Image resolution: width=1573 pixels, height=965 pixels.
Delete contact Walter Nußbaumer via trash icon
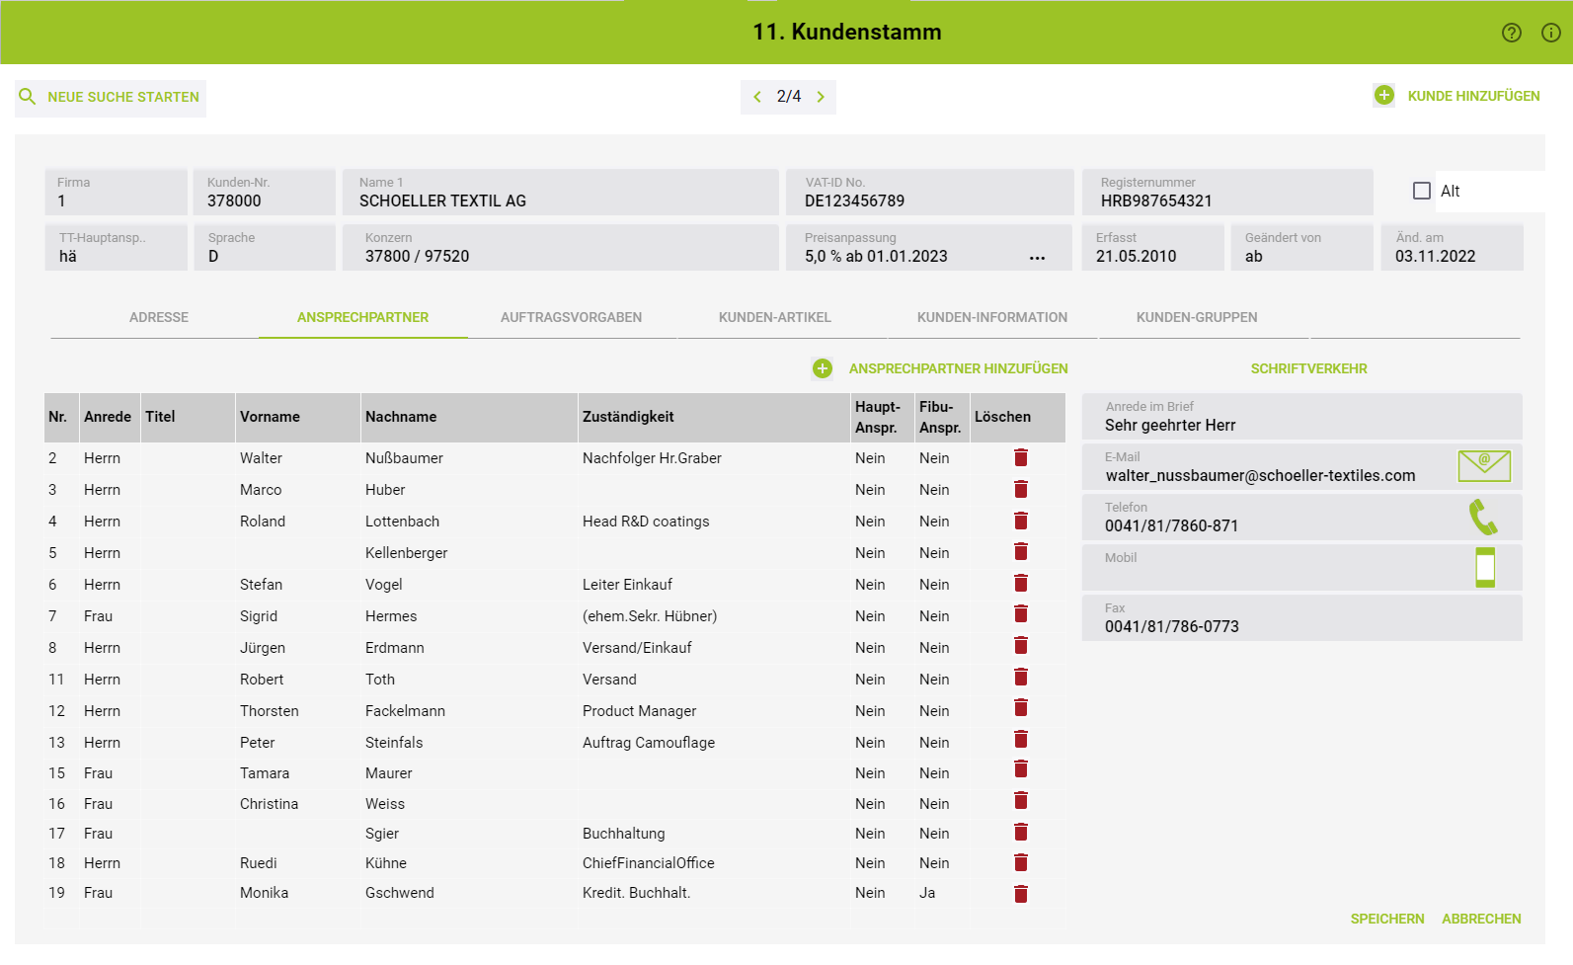click(x=1021, y=457)
